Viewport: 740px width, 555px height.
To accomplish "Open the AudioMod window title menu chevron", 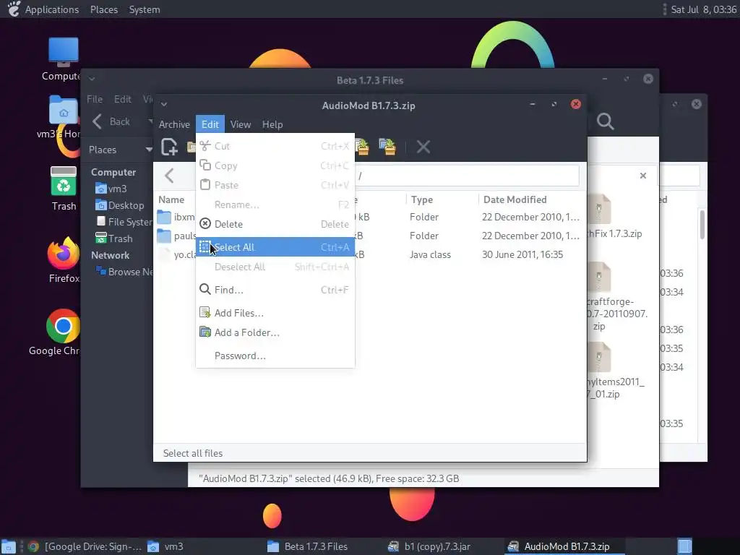I will click(164, 104).
